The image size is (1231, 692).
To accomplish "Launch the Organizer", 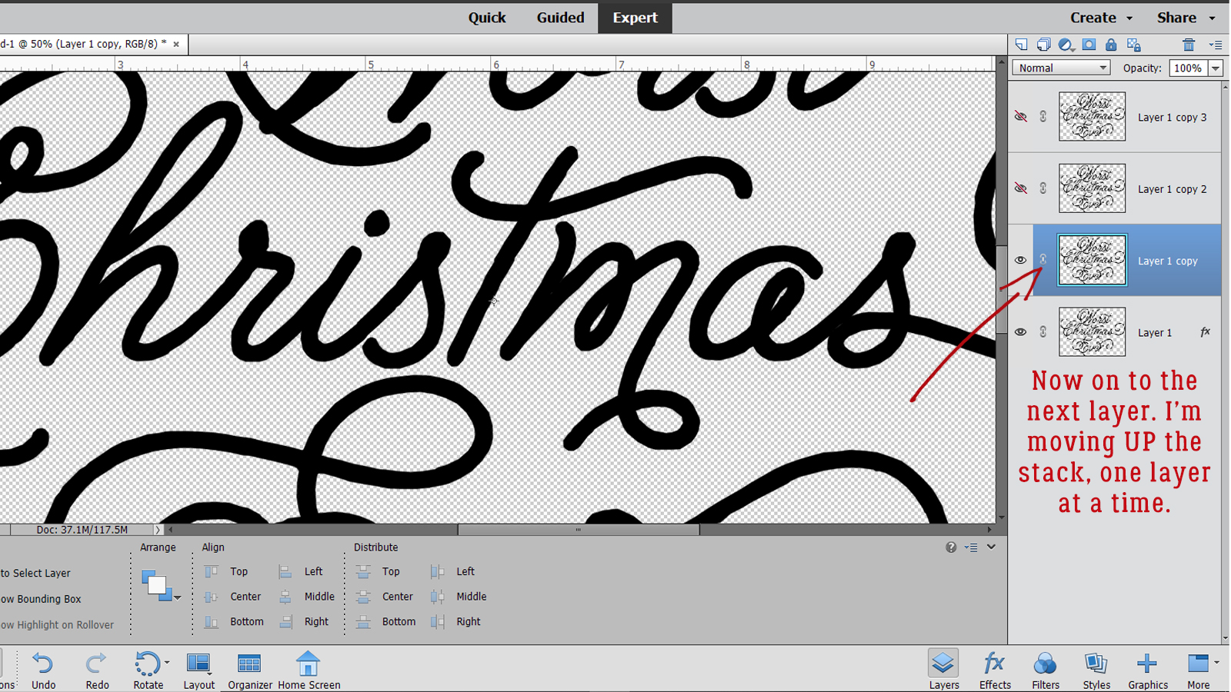I will [250, 670].
